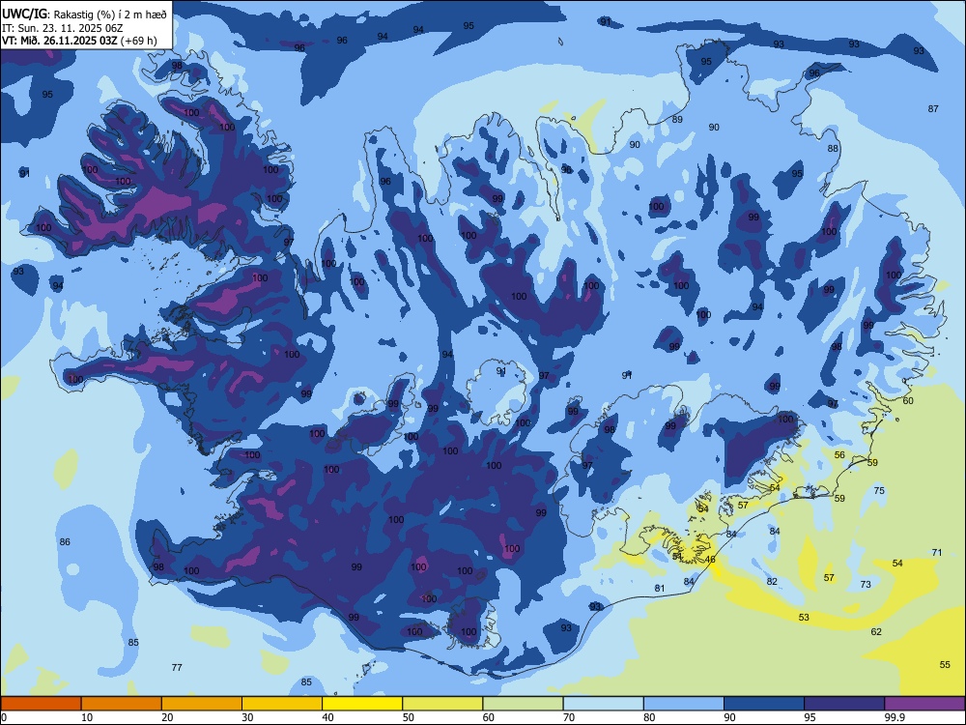
Task: Click the map value "46" on the southeast coast
Action: coord(710,559)
